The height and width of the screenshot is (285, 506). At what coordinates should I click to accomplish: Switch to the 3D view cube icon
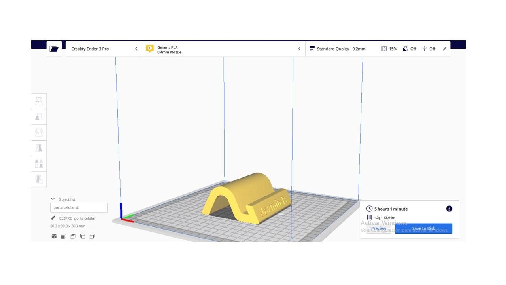click(x=54, y=236)
